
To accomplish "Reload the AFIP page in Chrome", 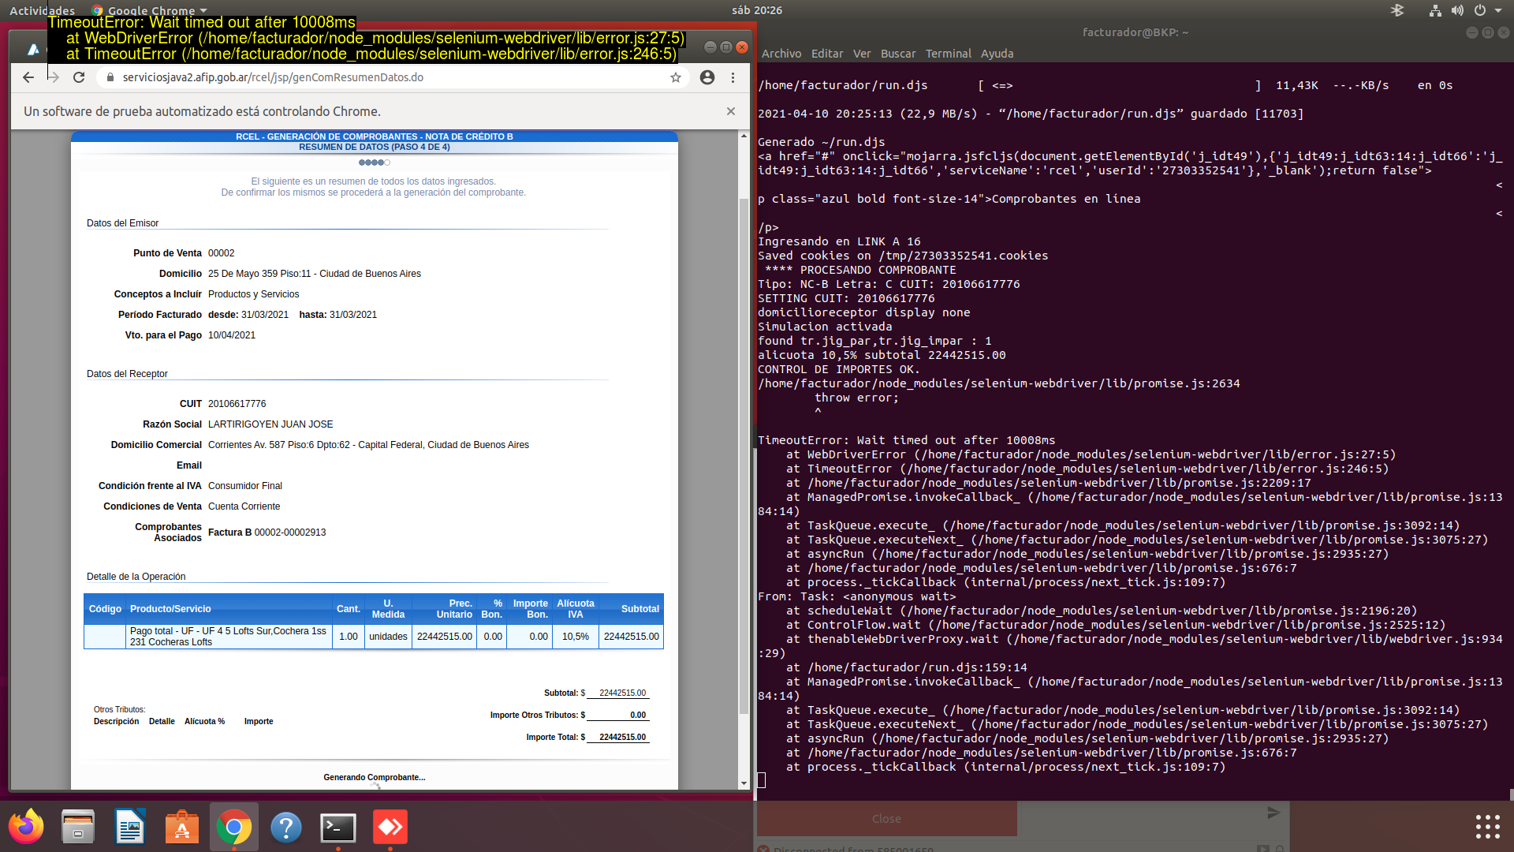I will [79, 77].
